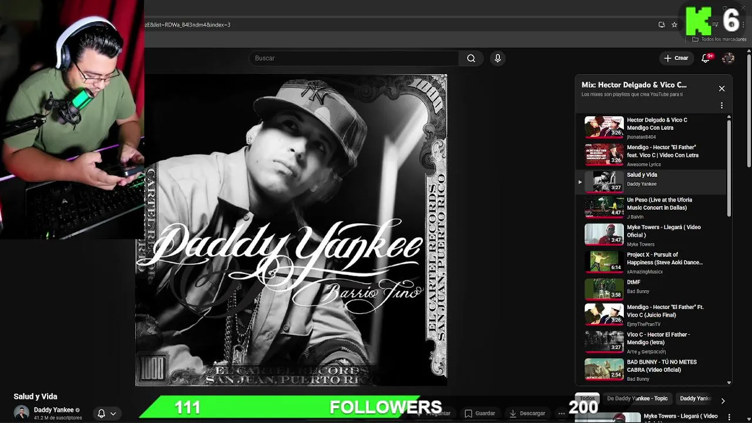The image size is (752, 423).
Task: Click channel name 'Awesome Lyrics' in playlist
Action: point(644,164)
